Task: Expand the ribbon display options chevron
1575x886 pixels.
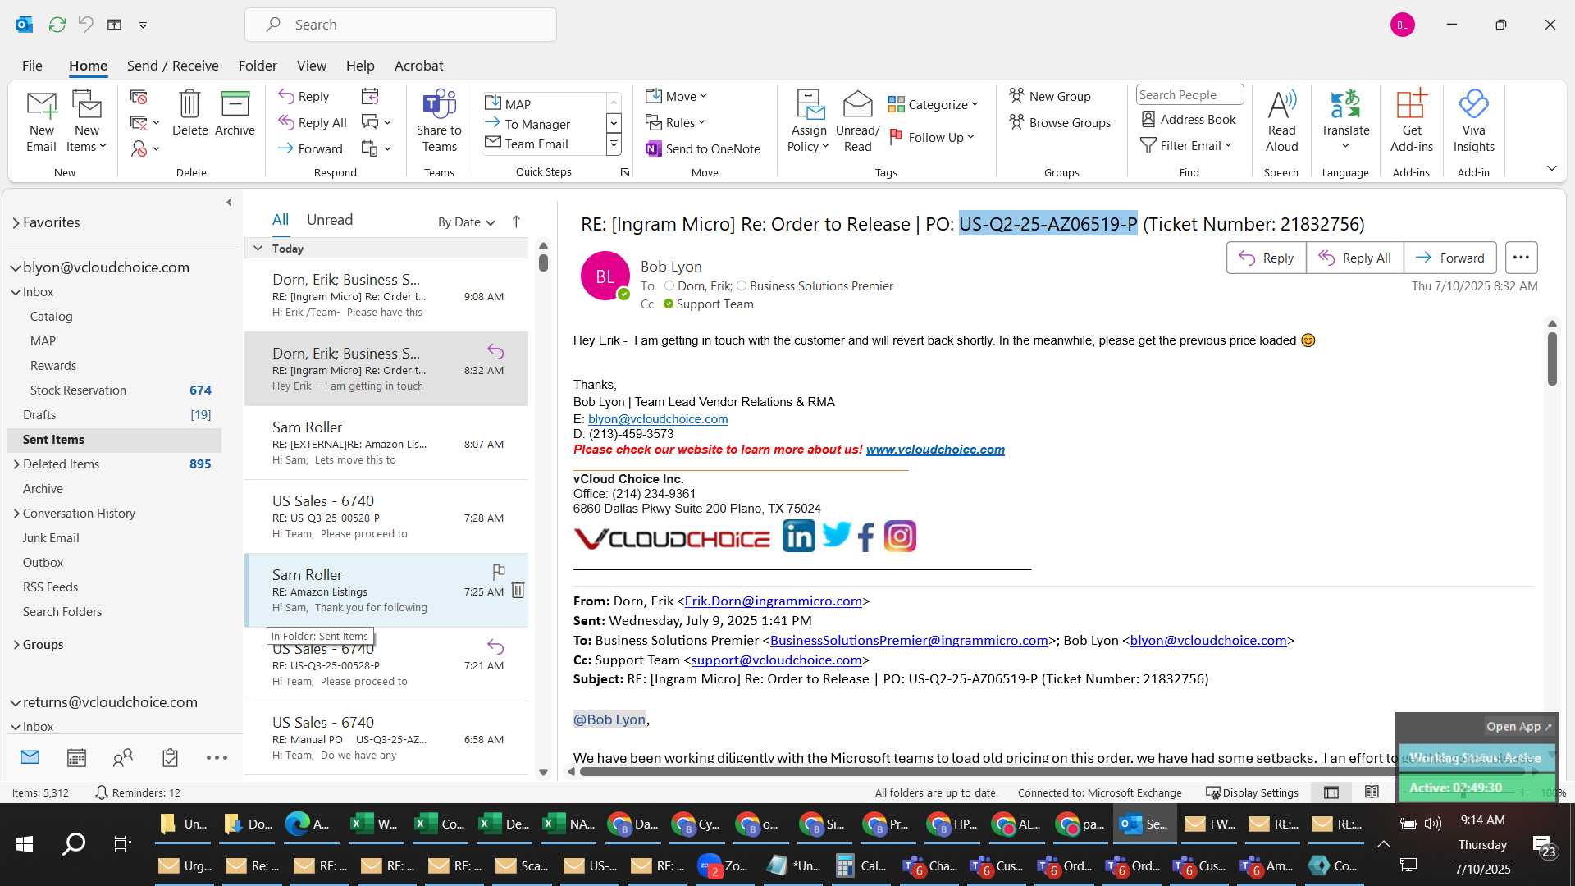Action: pos(1552,168)
